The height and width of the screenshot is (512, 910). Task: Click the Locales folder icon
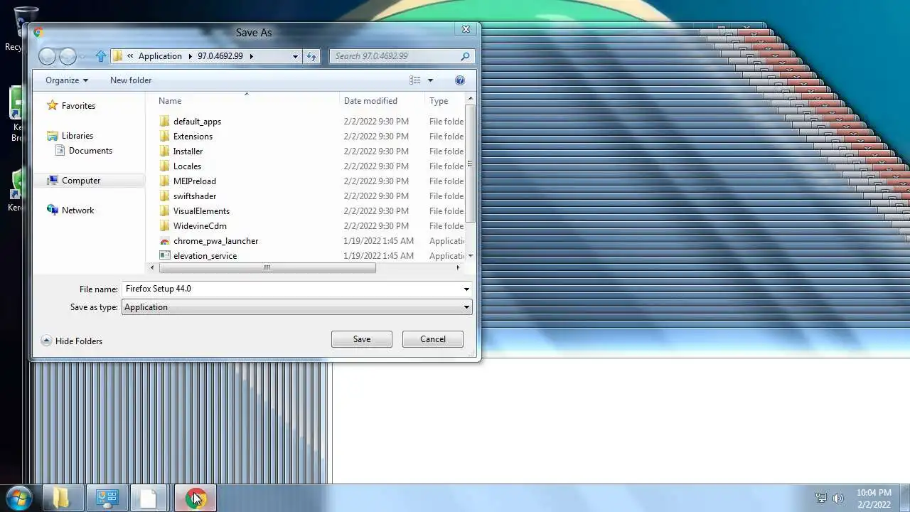(165, 166)
